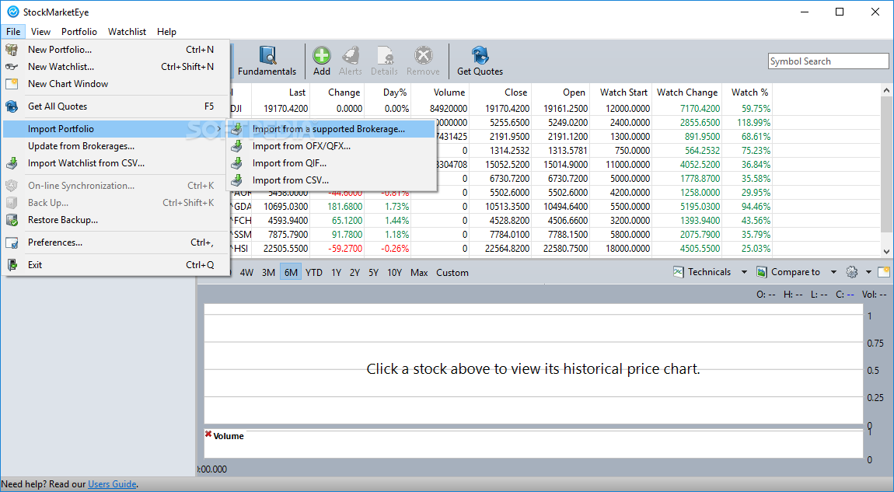The width and height of the screenshot is (894, 492).
Task: Click the Import Watchlist from CSV icon
Action: 12,164
